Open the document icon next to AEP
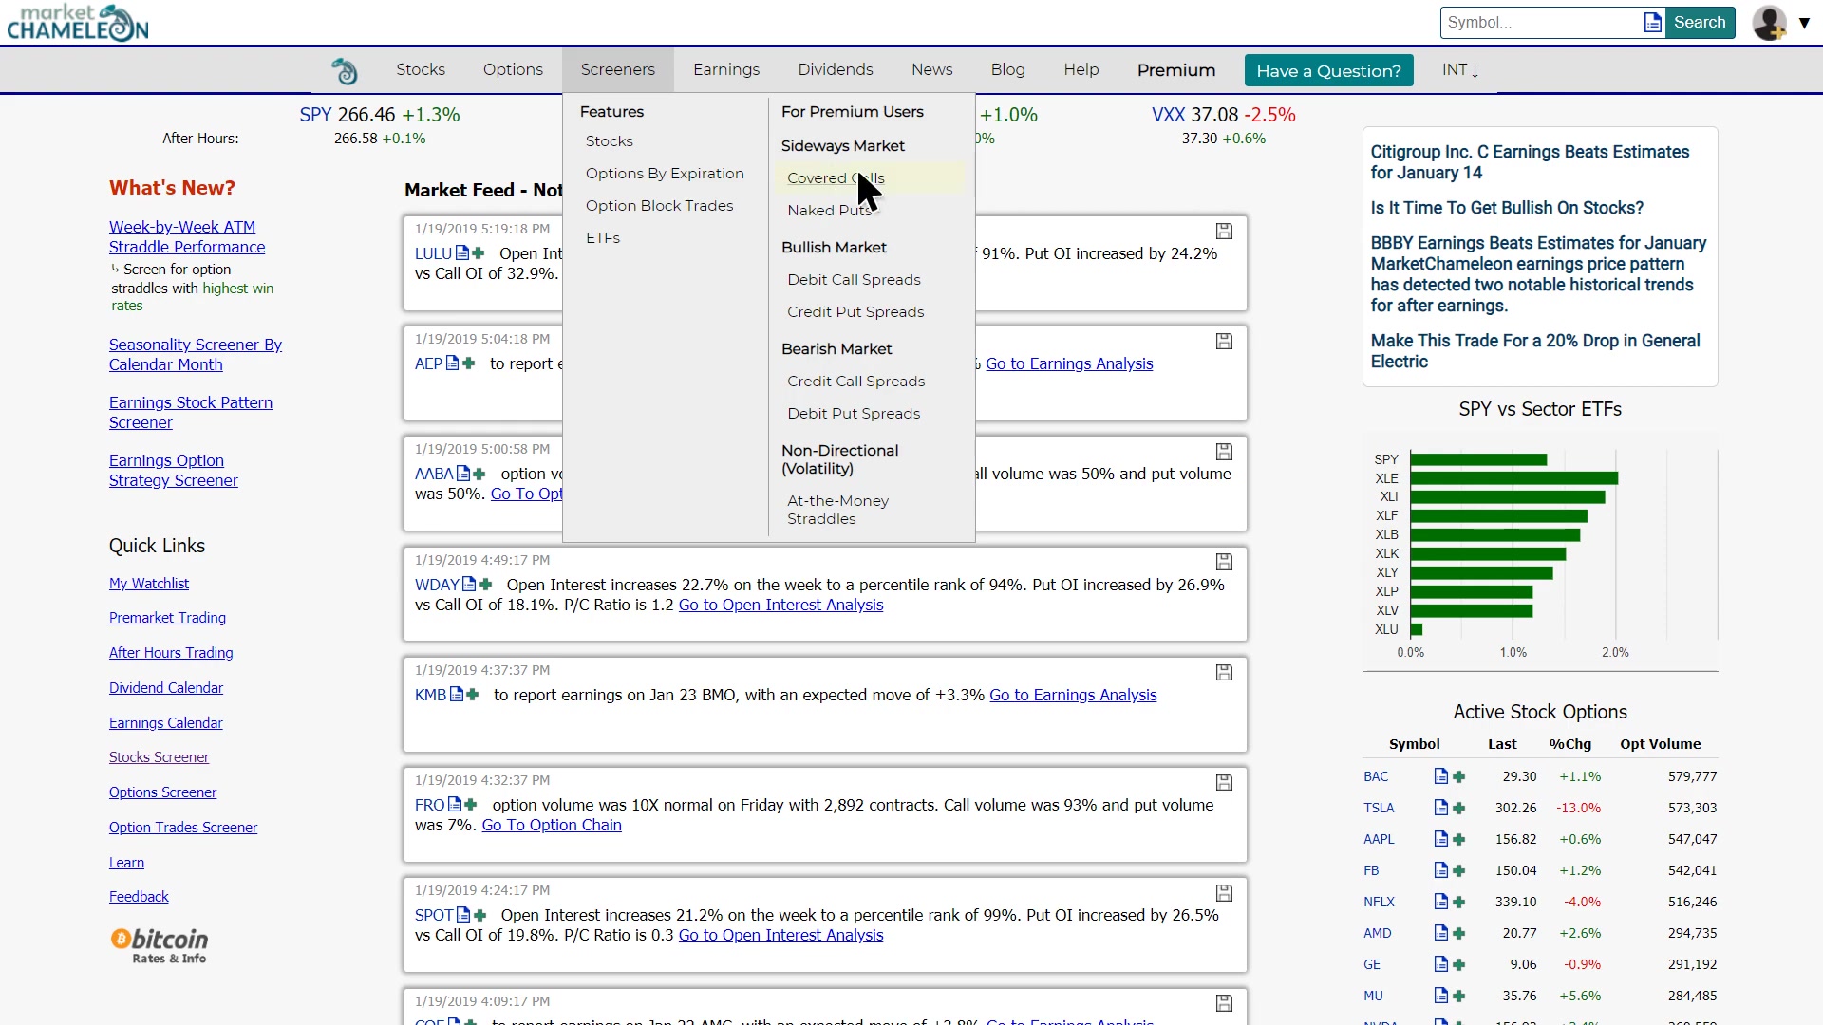 (x=452, y=363)
